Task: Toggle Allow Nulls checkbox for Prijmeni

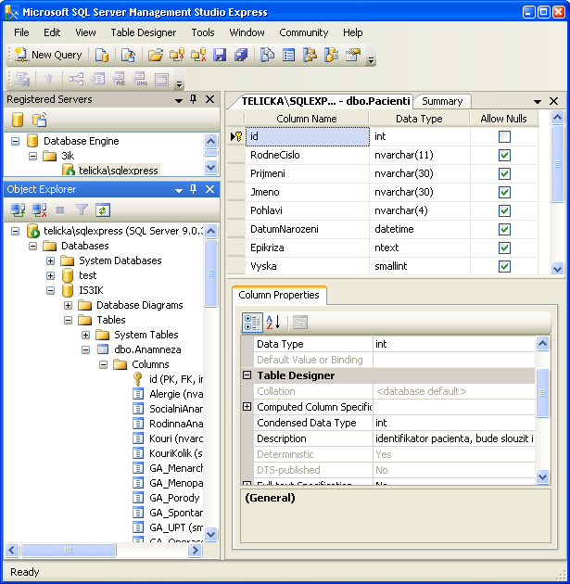Action: click(504, 174)
